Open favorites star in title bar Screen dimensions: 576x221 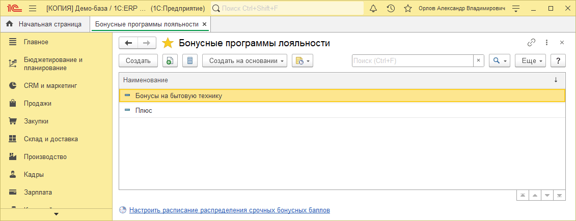pyautogui.click(x=407, y=9)
